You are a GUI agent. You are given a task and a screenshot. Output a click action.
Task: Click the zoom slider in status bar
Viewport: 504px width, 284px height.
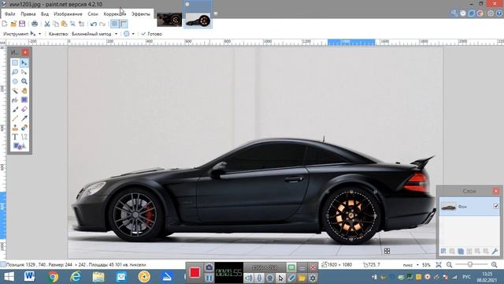coord(470,265)
